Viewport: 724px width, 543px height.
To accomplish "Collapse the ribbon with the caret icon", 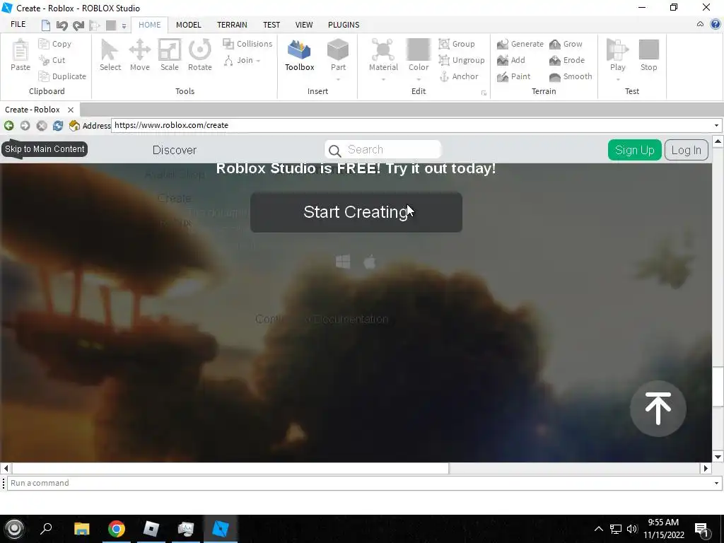I will click(x=700, y=24).
